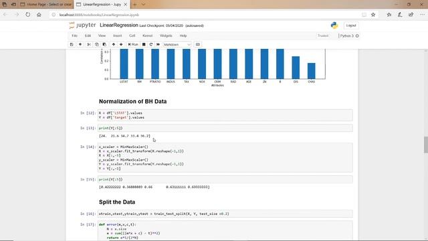Open the Widgets menu
Image resolution: width=428 pixels, height=241 pixels.
(x=166, y=35)
